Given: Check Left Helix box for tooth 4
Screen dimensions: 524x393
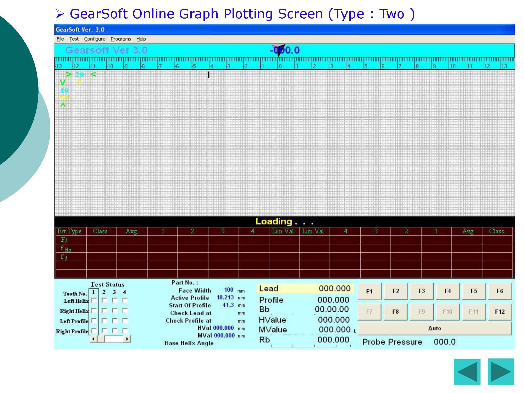Looking at the screenshot, I should 125,300.
